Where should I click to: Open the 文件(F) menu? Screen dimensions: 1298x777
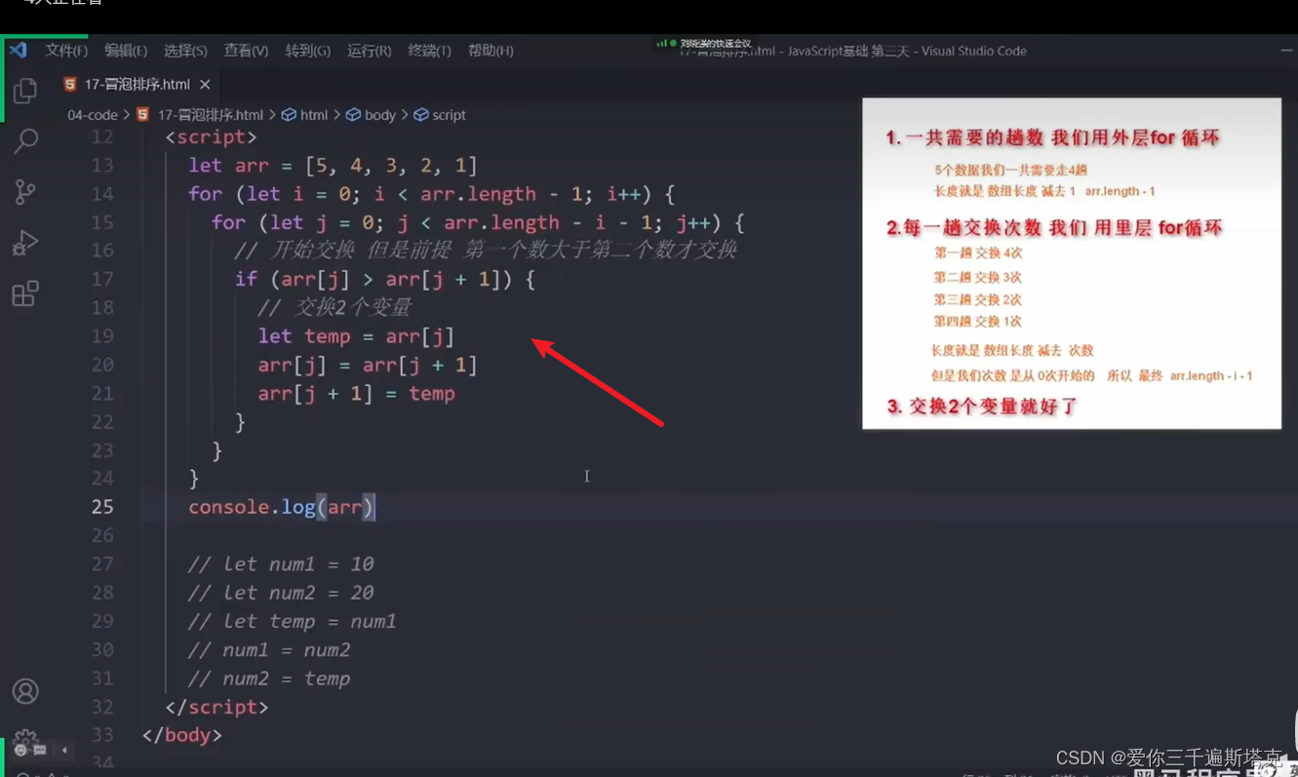coord(64,50)
